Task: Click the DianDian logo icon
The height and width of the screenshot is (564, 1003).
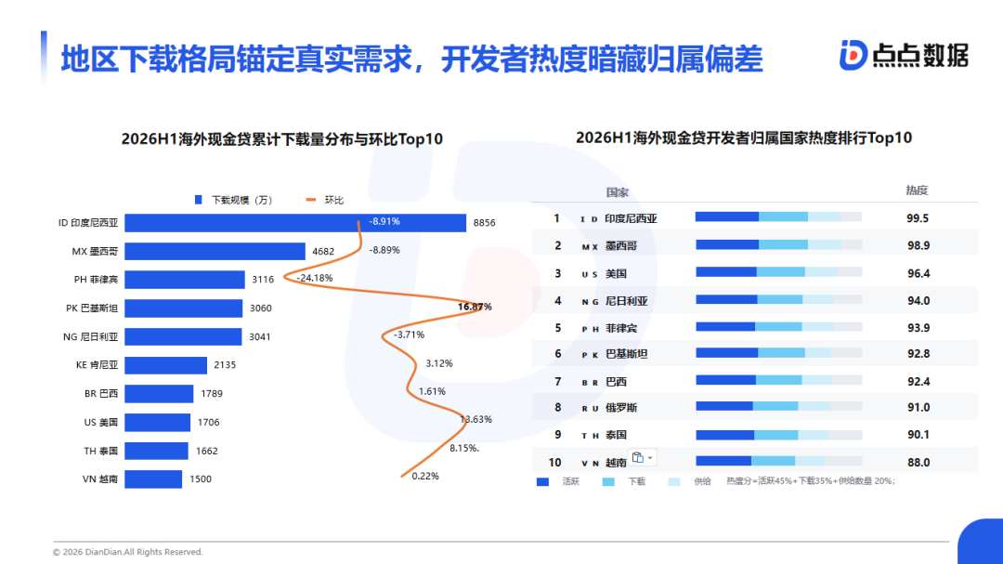Action: 853,55
